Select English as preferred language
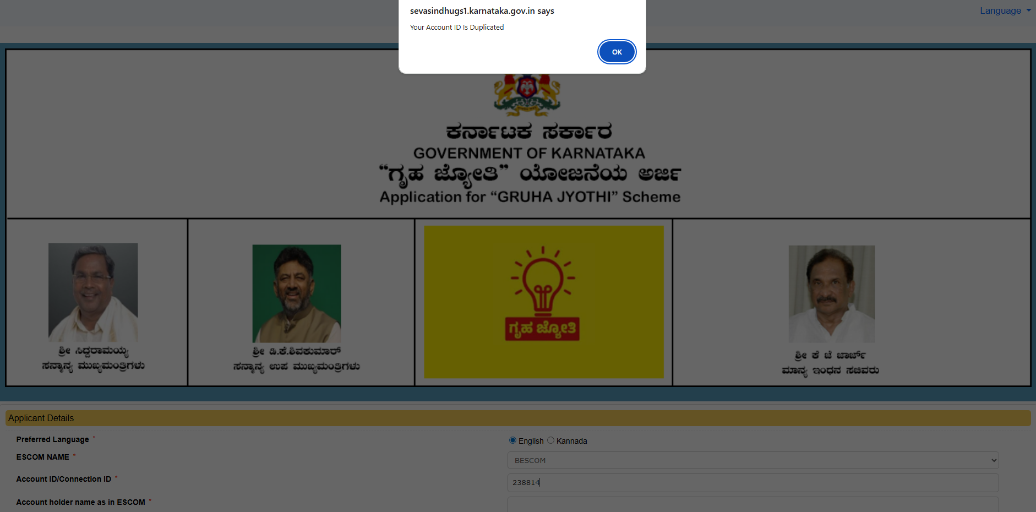The image size is (1036, 512). click(x=512, y=440)
